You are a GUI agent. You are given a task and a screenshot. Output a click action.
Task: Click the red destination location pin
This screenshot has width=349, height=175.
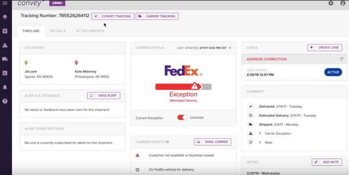(x=76, y=63)
